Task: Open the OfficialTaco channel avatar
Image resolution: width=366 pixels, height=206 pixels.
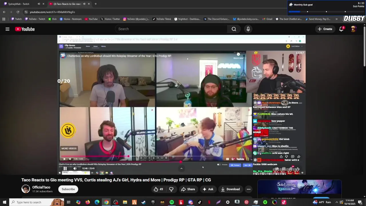Action: click(26, 189)
